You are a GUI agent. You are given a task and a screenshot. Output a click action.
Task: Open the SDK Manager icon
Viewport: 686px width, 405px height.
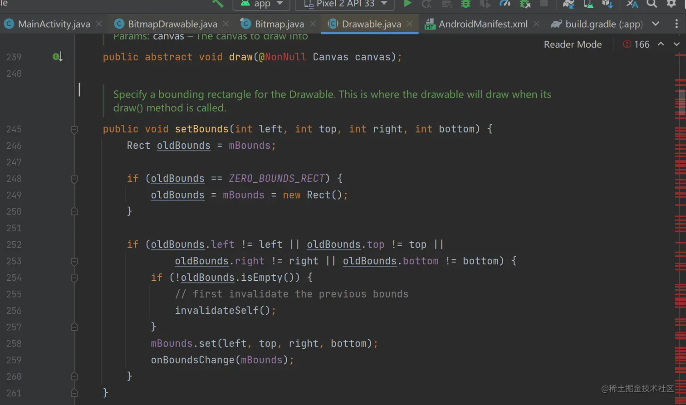(608, 4)
